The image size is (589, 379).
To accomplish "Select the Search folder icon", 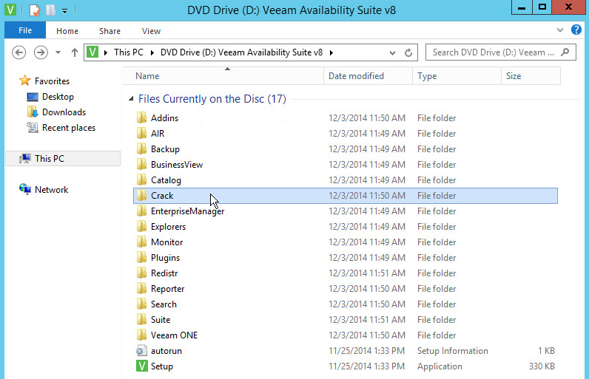I will pos(141,304).
